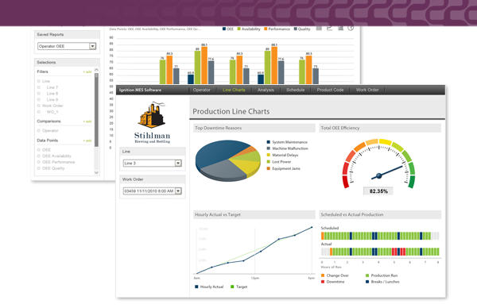
Task: Toggle the Line 7 filter checkbox
Action: point(39,87)
